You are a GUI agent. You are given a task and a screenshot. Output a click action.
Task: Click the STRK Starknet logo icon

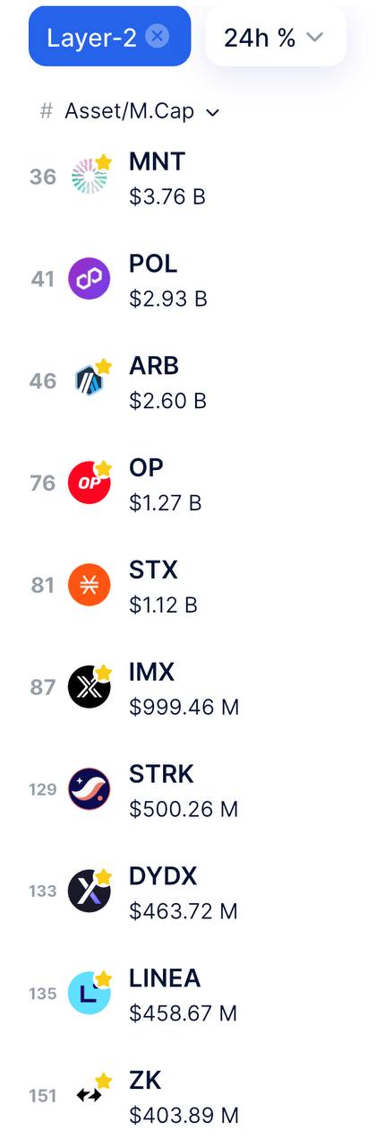click(90, 789)
